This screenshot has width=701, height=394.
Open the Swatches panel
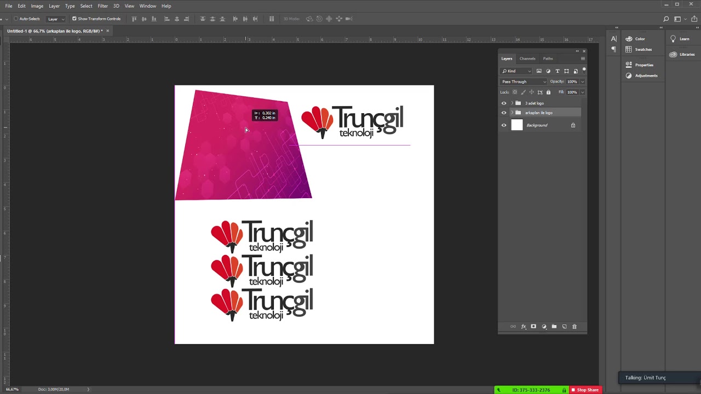(x=639, y=49)
